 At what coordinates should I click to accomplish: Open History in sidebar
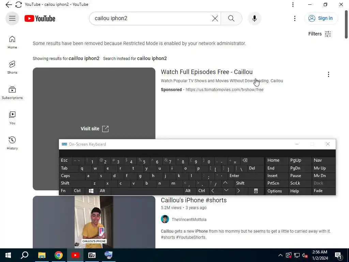[x=12, y=143]
